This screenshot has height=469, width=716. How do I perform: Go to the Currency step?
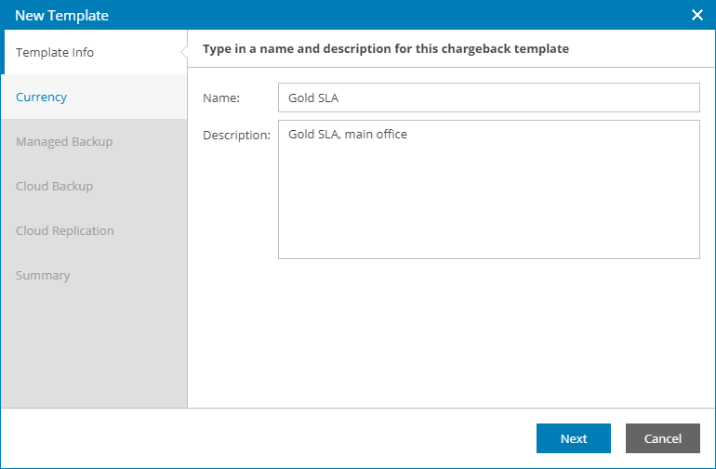pos(42,97)
